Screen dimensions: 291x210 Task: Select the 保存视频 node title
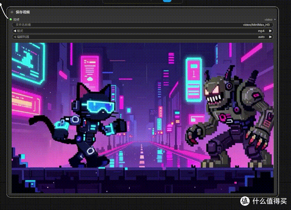[23, 12]
